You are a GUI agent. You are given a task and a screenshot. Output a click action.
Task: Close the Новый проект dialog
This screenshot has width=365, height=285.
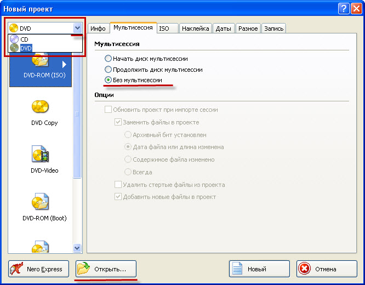(x=356, y=9)
